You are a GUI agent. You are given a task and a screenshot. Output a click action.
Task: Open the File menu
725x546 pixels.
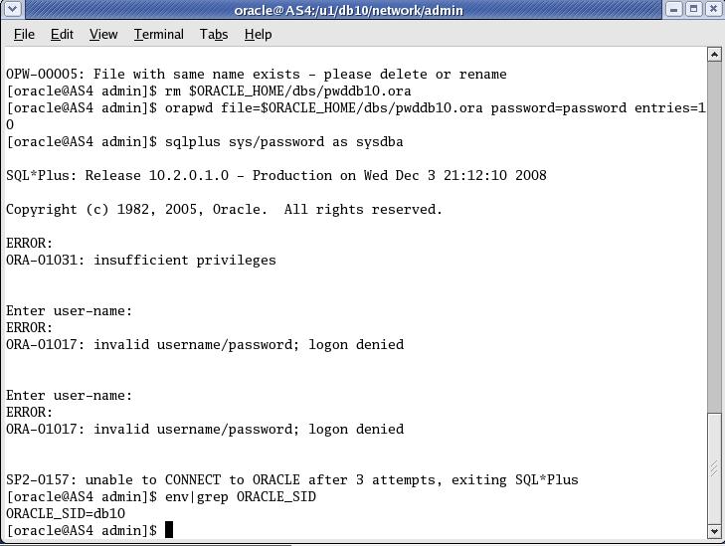pyautogui.click(x=24, y=34)
